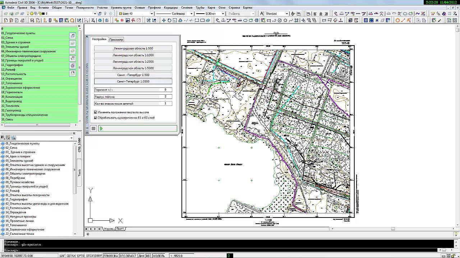Click layer icon beside 22_Съемочные точки
Viewport: 460px width, 258px height.
(x=3, y=234)
